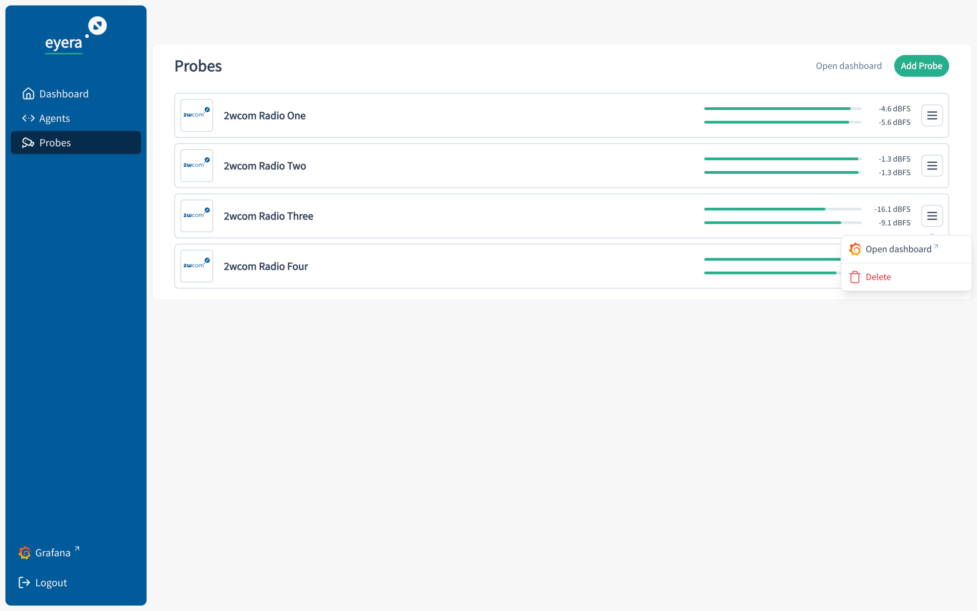Select the 2wcom Radio Two row name

coord(265,166)
